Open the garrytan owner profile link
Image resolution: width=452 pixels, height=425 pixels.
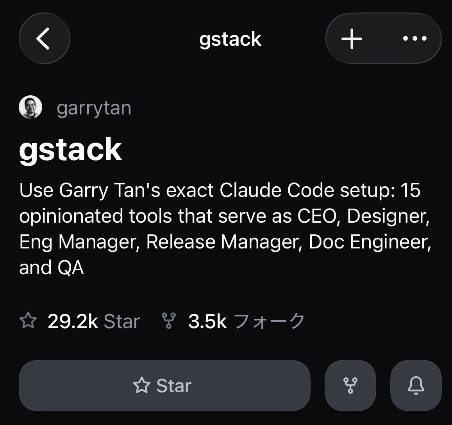(x=94, y=108)
